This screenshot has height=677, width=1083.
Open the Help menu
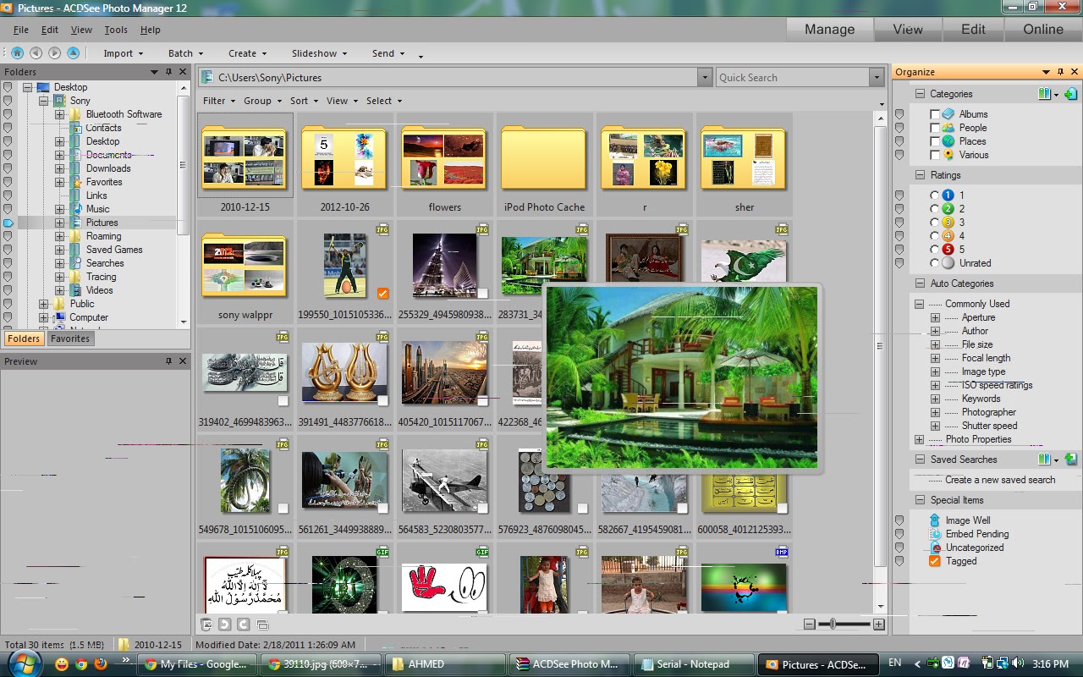(x=150, y=30)
